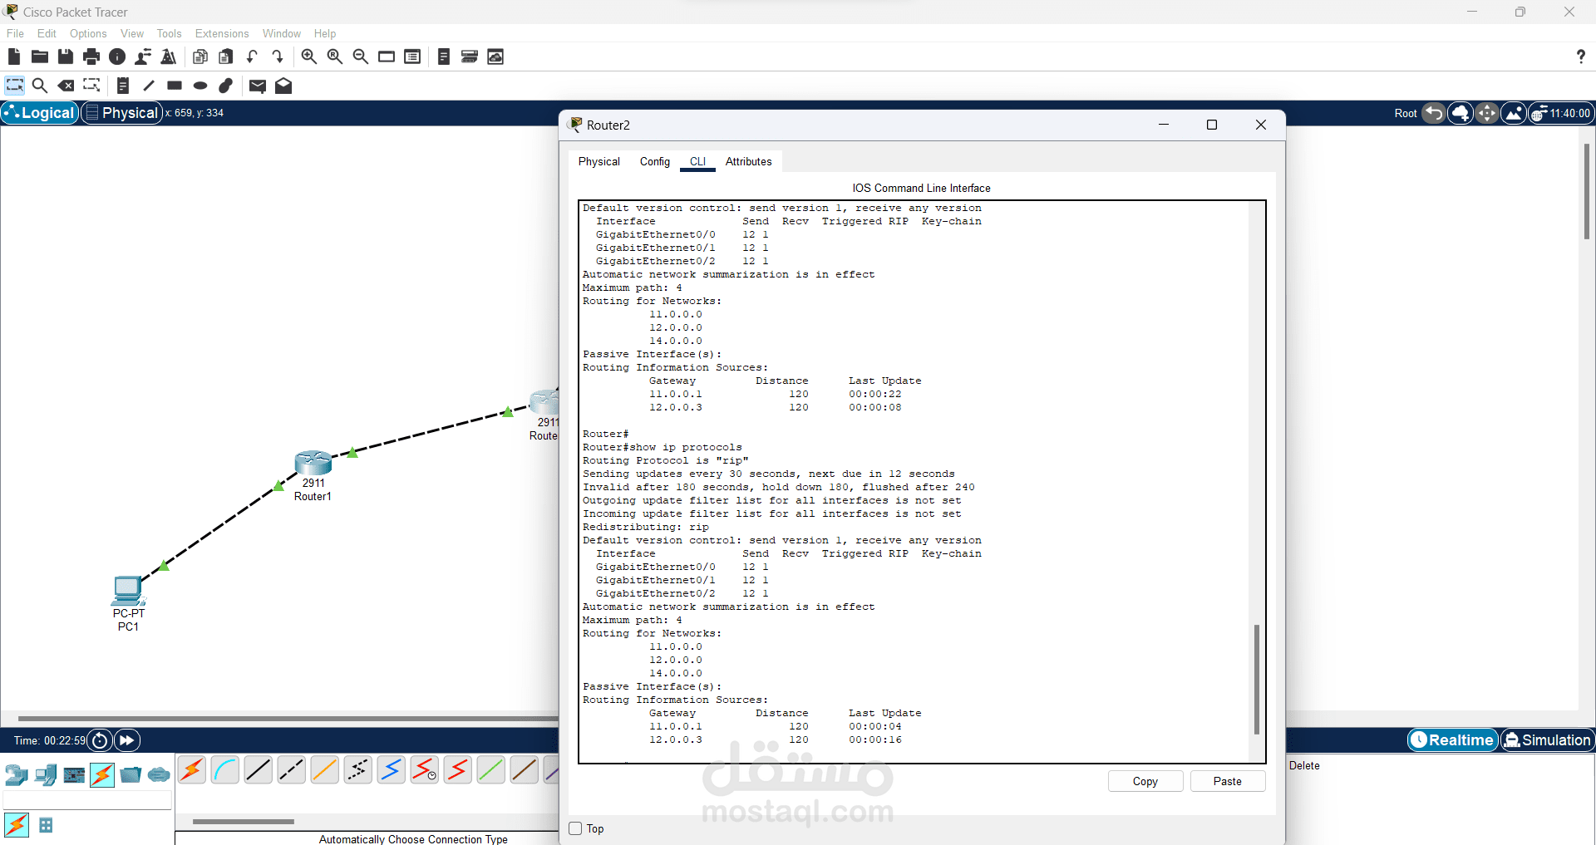This screenshot has width=1596, height=845.
Task: Toggle the Top checkbox in Router2 window
Action: (575, 828)
